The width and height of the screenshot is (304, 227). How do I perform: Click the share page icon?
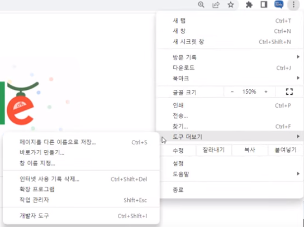point(216,4)
